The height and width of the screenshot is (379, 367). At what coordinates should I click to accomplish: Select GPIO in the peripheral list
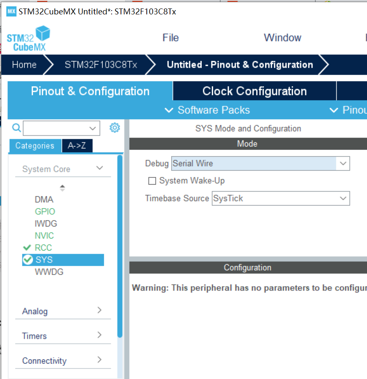pyautogui.click(x=45, y=211)
